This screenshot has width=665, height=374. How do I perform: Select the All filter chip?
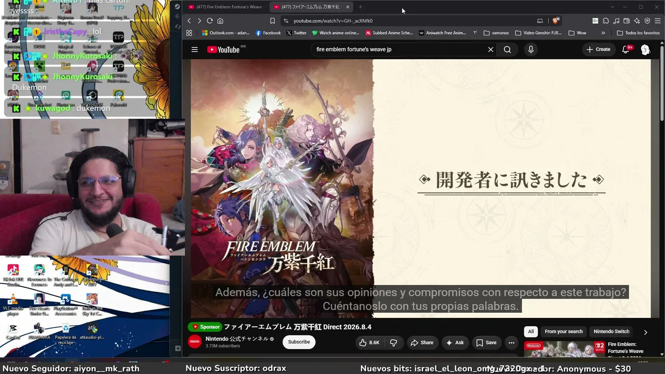pos(531,331)
